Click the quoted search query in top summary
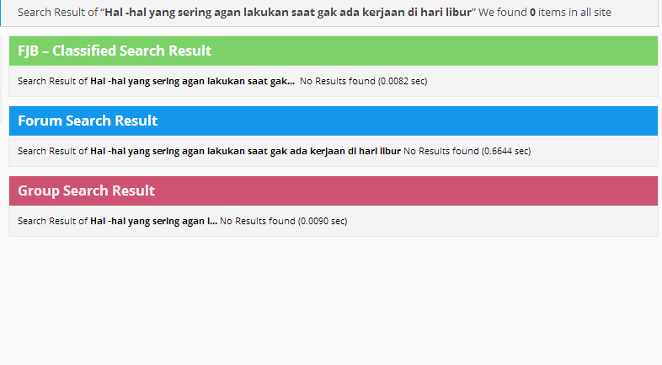The height and width of the screenshot is (365, 662). click(289, 12)
